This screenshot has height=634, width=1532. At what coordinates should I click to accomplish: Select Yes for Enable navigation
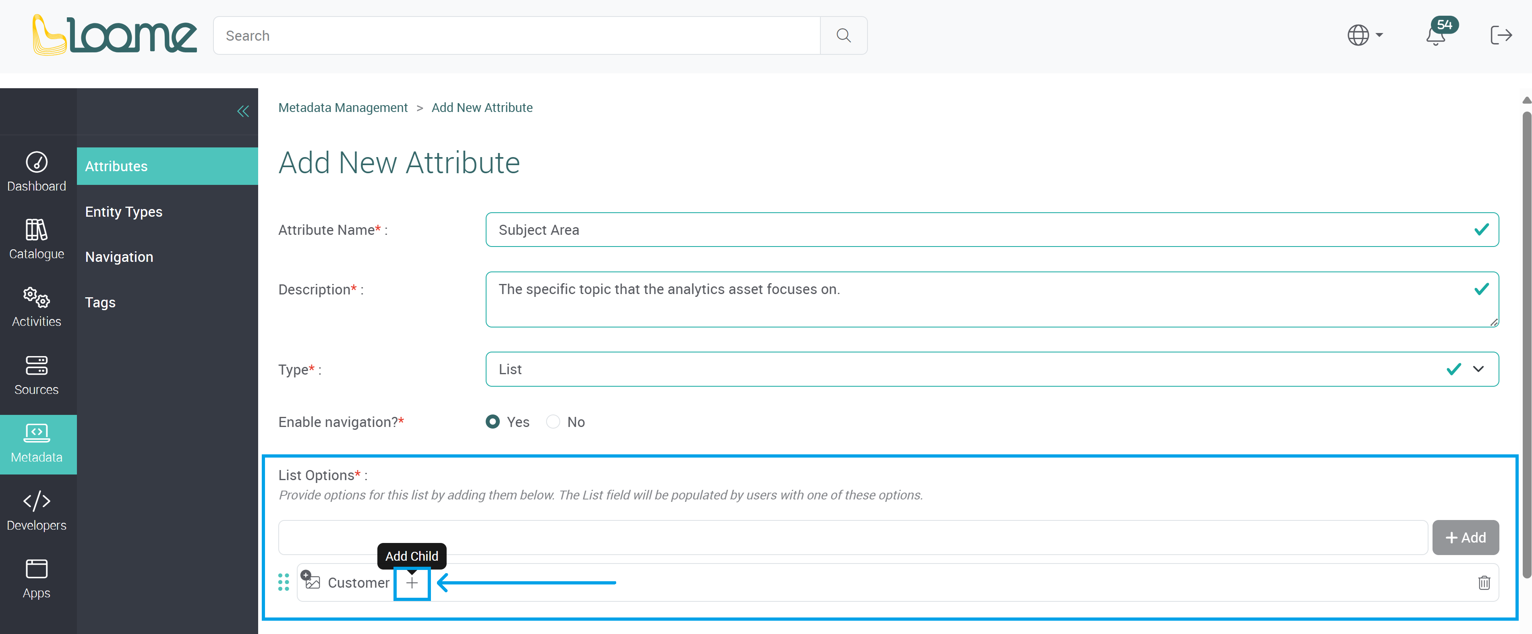493,422
